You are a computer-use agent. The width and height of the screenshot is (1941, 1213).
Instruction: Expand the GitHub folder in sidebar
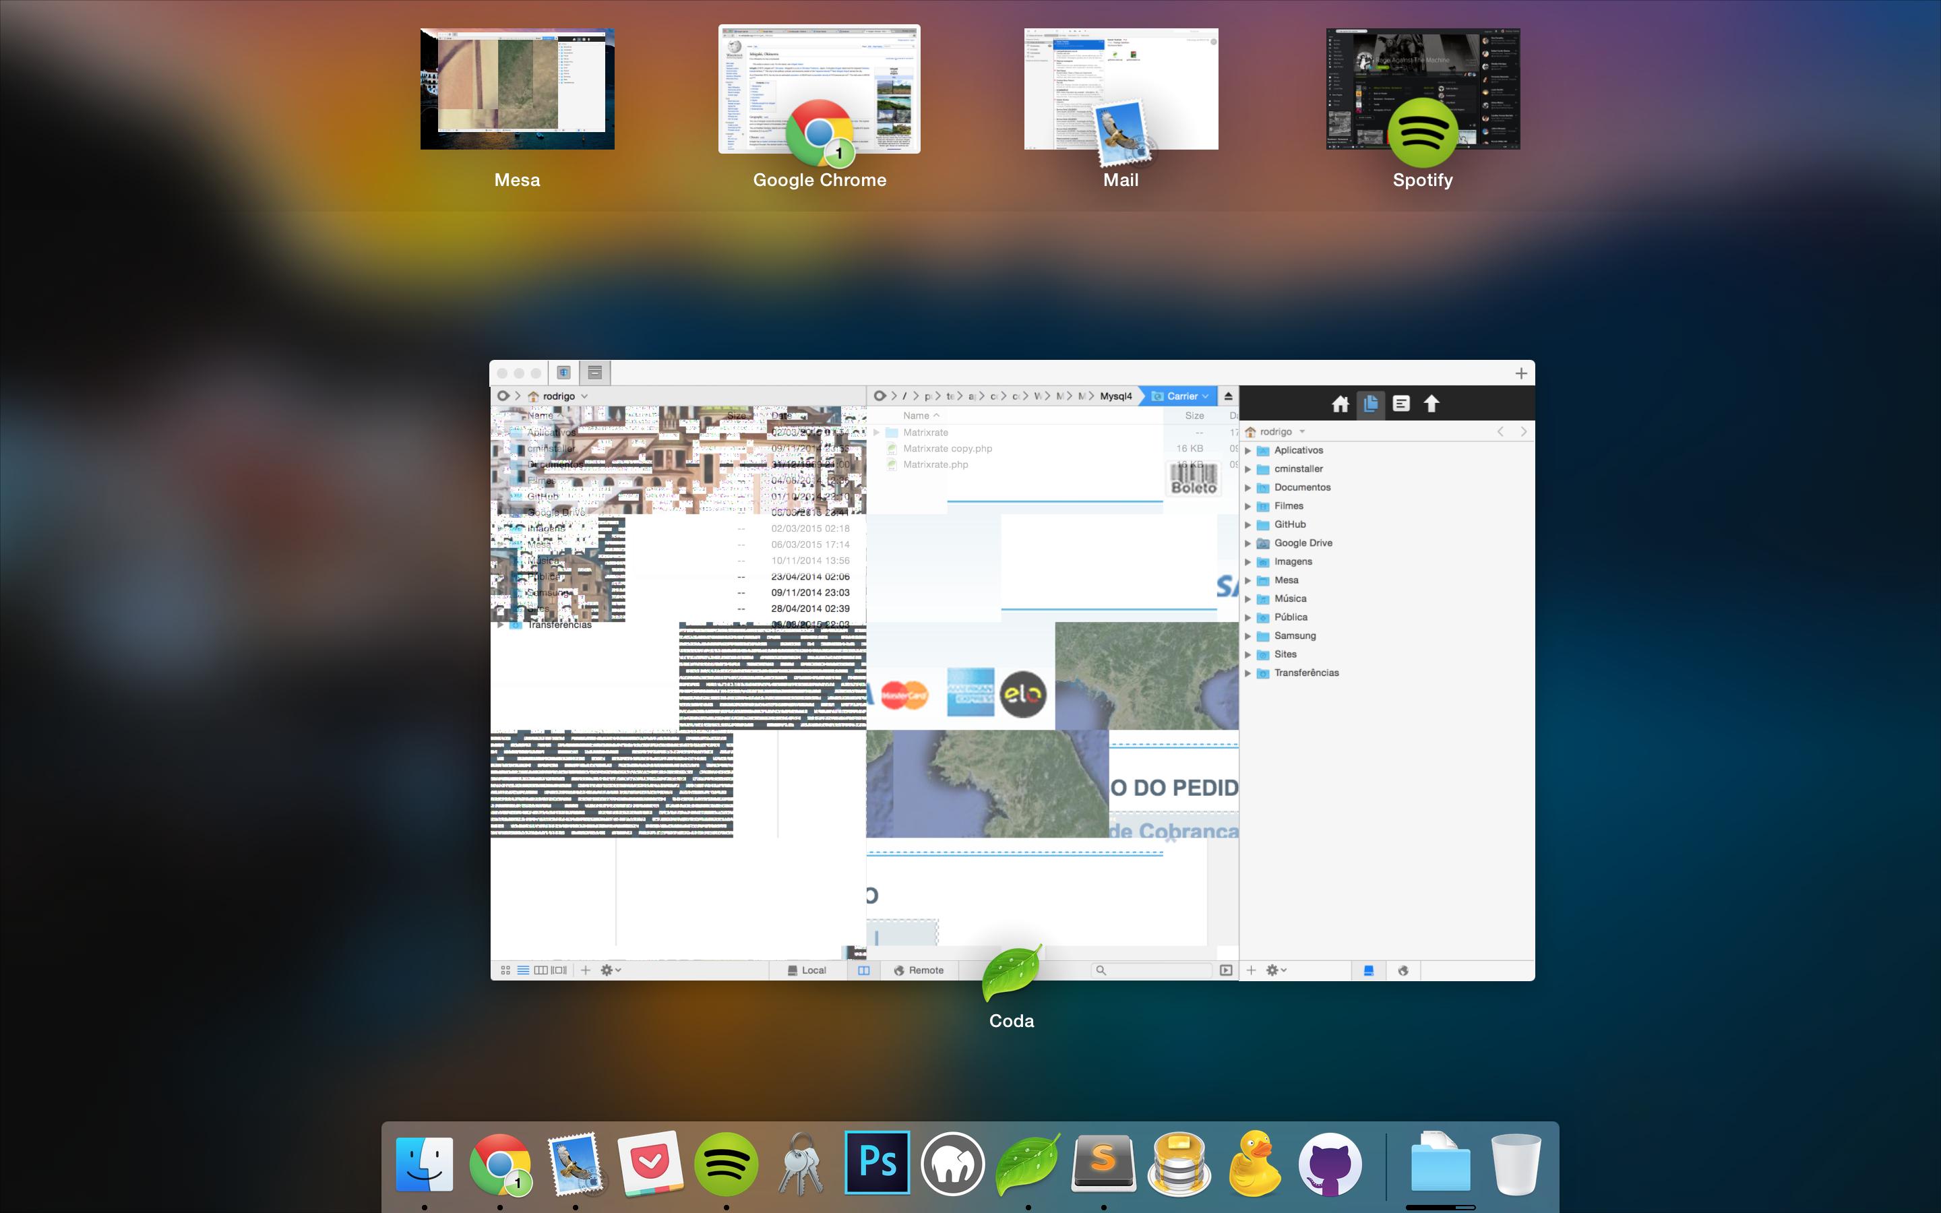(1248, 525)
